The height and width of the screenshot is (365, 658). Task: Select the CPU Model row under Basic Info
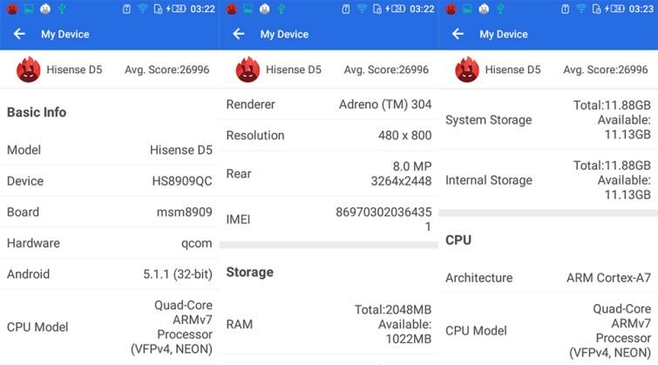(110, 327)
